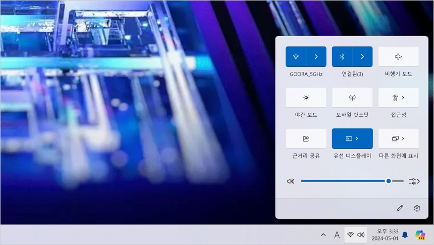
Task: Toggle Bluetooth in quick settings
Action: point(342,56)
